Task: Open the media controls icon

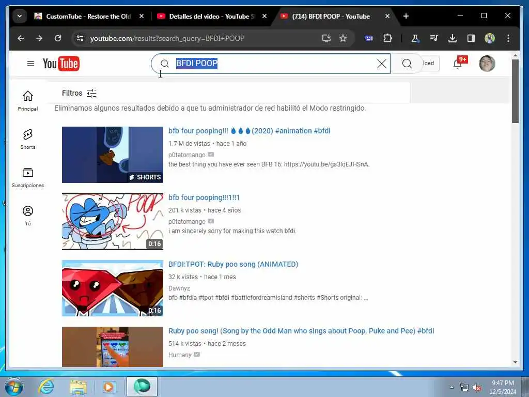Action: [x=434, y=38]
